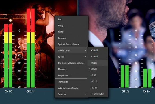Click left CH 3/4 tall level meter
This screenshot has height=104, width=155.
coord(31,48)
